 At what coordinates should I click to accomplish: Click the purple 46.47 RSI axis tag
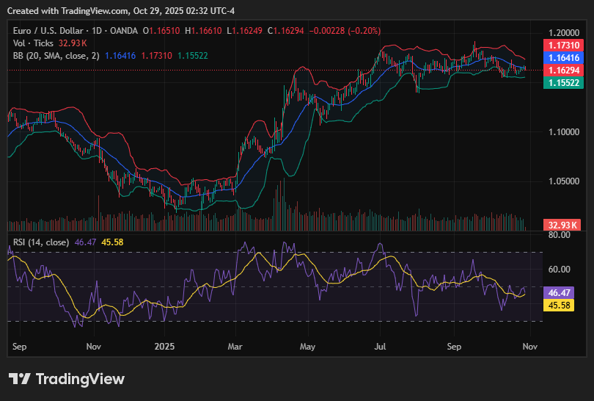[562, 292]
